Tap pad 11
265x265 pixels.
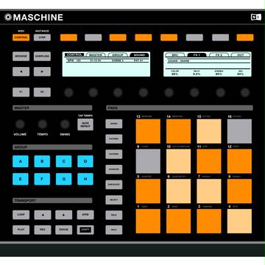pyautogui.click(x=209, y=161)
